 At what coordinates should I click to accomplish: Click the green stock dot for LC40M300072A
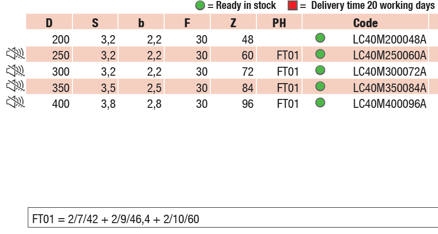[320, 70]
